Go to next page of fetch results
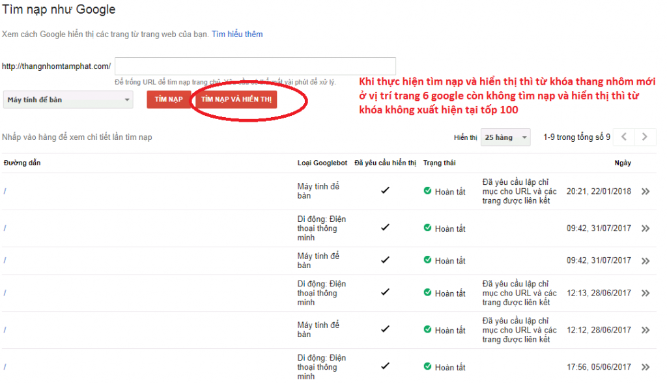Image resolution: width=667 pixels, height=384 pixels. point(645,137)
